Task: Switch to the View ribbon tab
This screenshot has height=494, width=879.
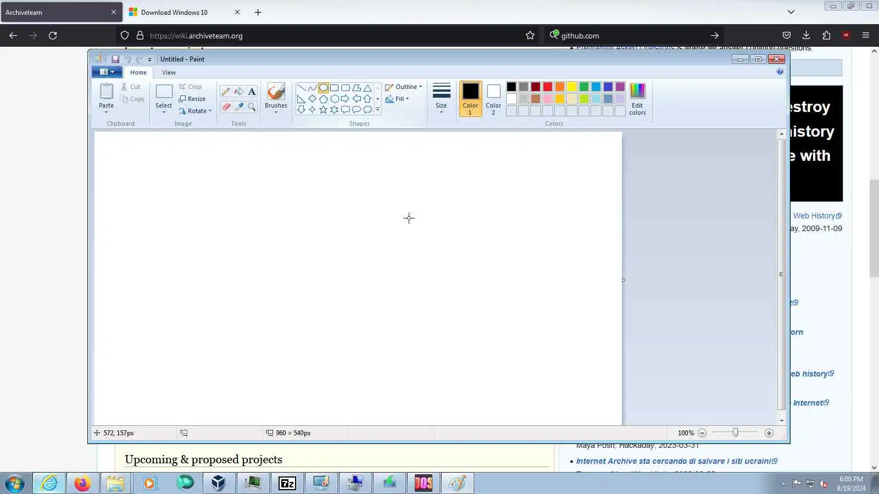Action: click(169, 72)
